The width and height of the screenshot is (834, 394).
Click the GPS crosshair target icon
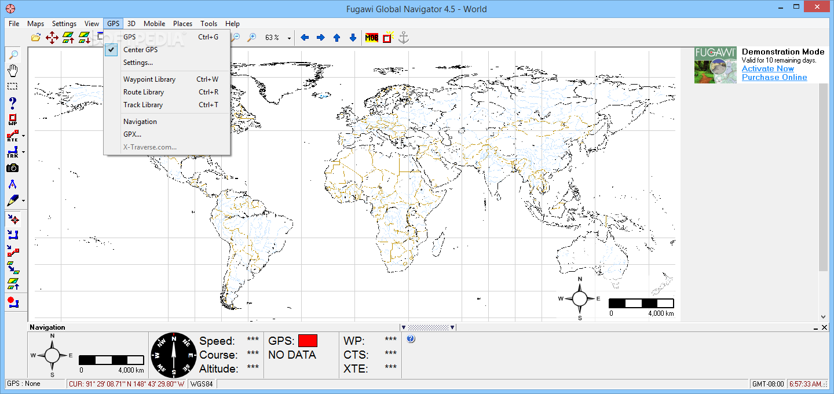(13, 219)
